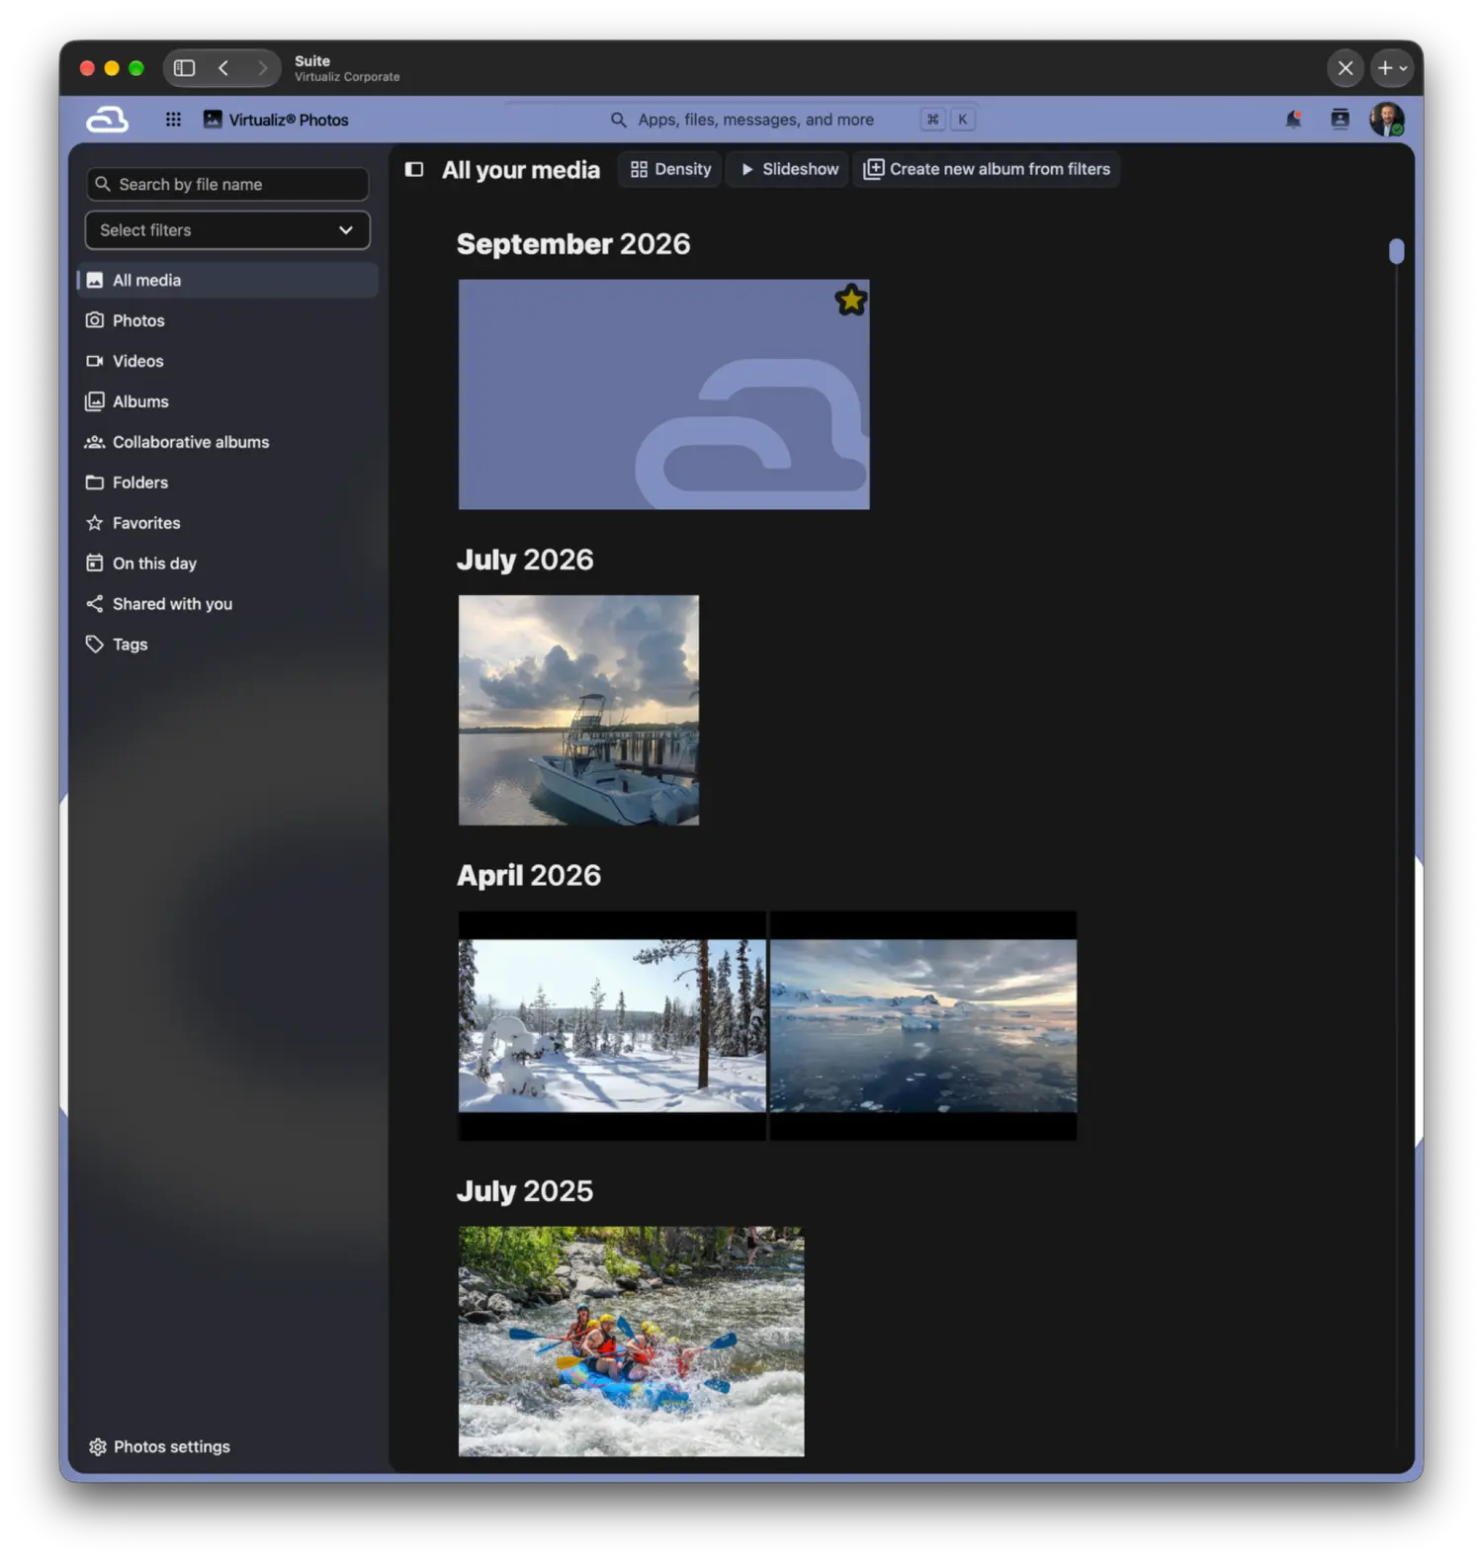Start the Slideshow
The height and width of the screenshot is (1561, 1483).
(x=789, y=169)
